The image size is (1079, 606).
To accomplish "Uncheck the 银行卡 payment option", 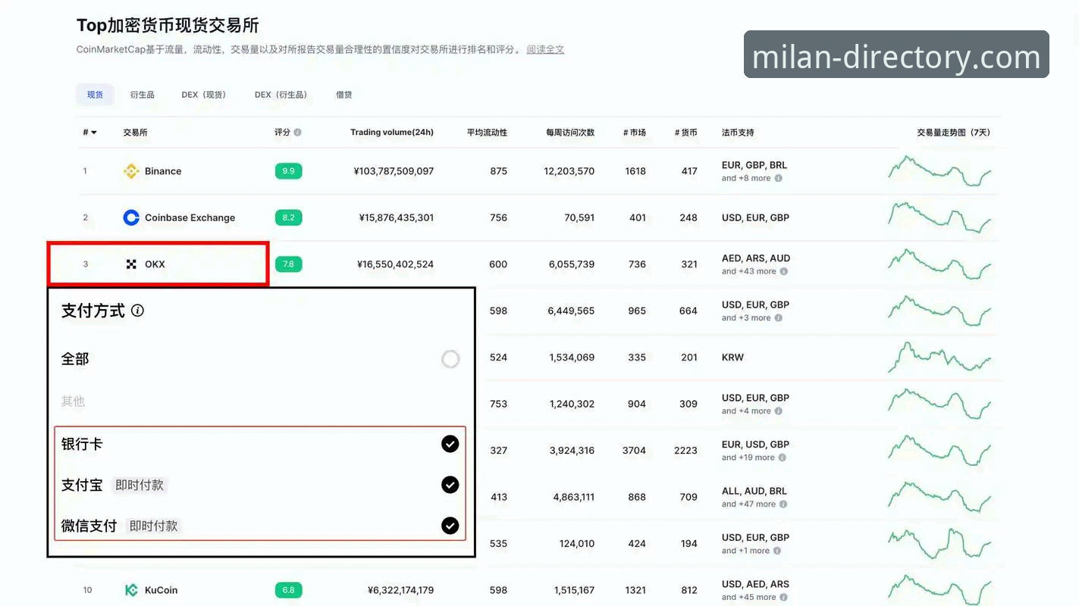I will (450, 444).
